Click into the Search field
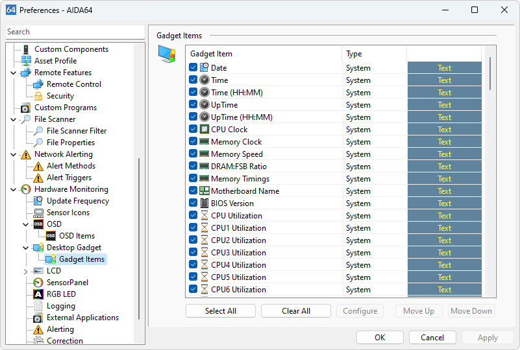The image size is (520, 350). (75, 32)
